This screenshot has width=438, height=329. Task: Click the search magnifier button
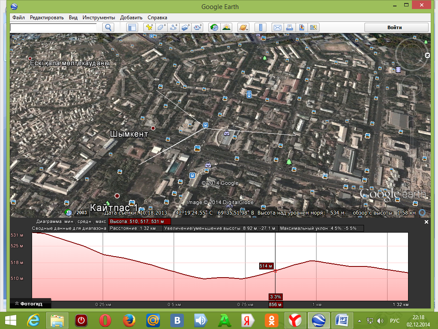click(108, 27)
